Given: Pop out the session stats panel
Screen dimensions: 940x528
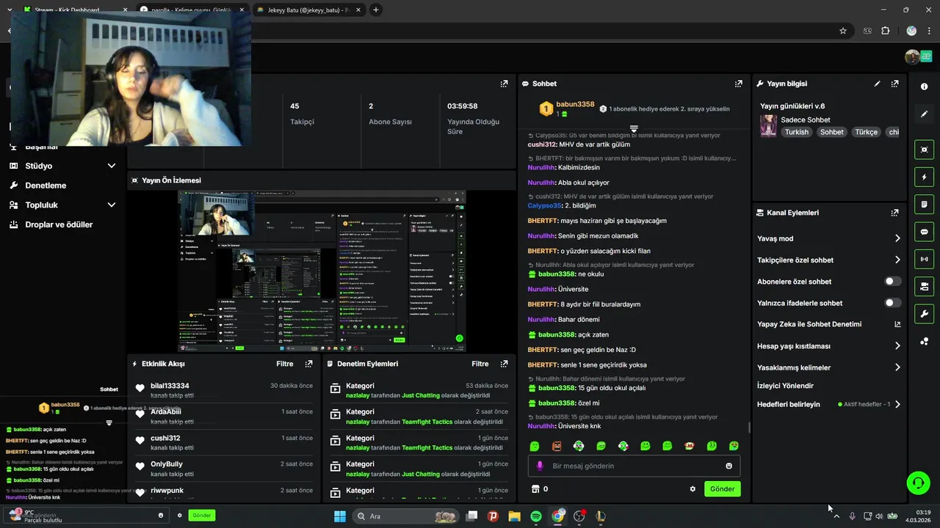Looking at the screenshot, I should click(x=504, y=84).
